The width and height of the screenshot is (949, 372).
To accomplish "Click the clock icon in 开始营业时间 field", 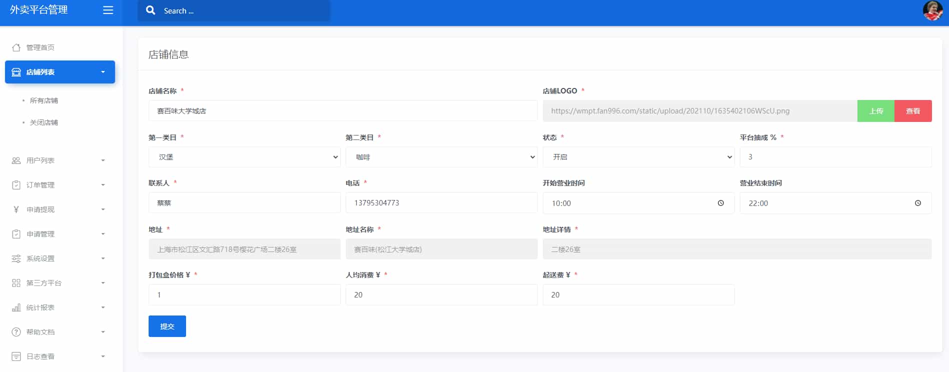I will pyautogui.click(x=720, y=203).
